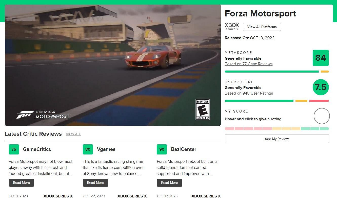Expand BaziCenter review with Read More

point(169,183)
